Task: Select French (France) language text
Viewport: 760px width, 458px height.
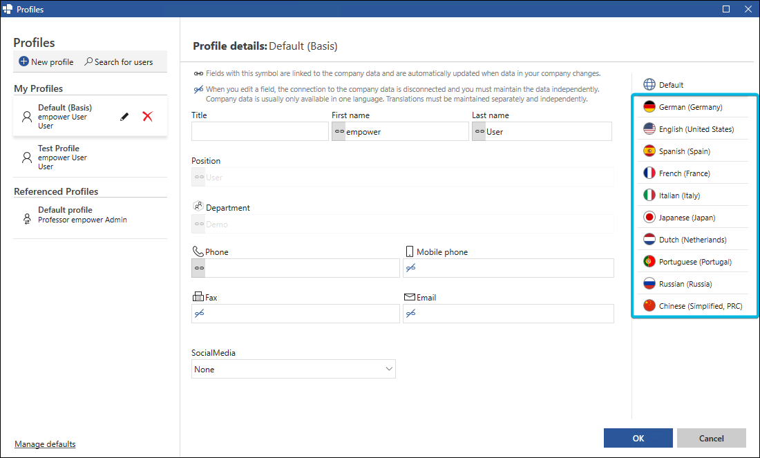Action: [685, 173]
